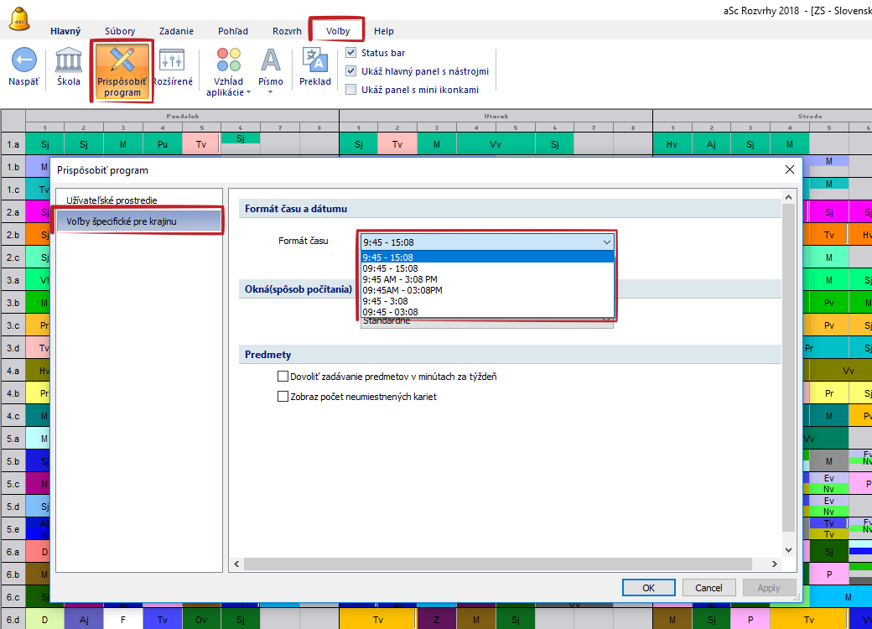Check Zobraz počet neumiestnených kariet
This screenshot has width=872, height=629.
(283, 397)
